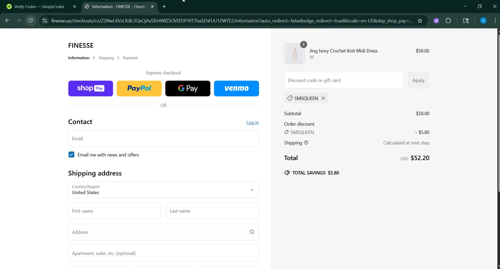Click the Jing Ivory Crochet Knit Midi Dress text
Image resolution: width=500 pixels, height=269 pixels.
click(x=343, y=51)
